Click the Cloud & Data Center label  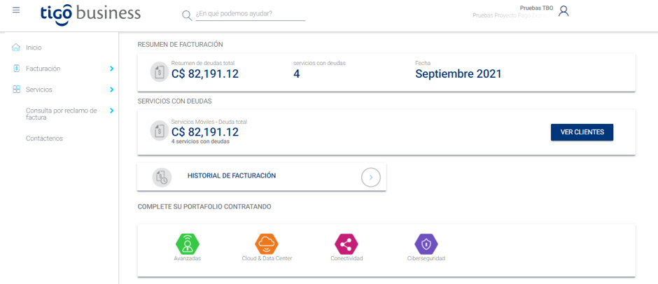click(267, 258)
